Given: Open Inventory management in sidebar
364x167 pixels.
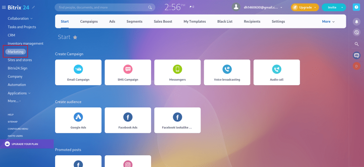Looking at the screenshot, I should (26, 43).
